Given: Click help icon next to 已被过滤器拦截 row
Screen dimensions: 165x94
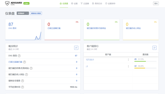Looking at the screenshot, I should [x=24, y=62].
